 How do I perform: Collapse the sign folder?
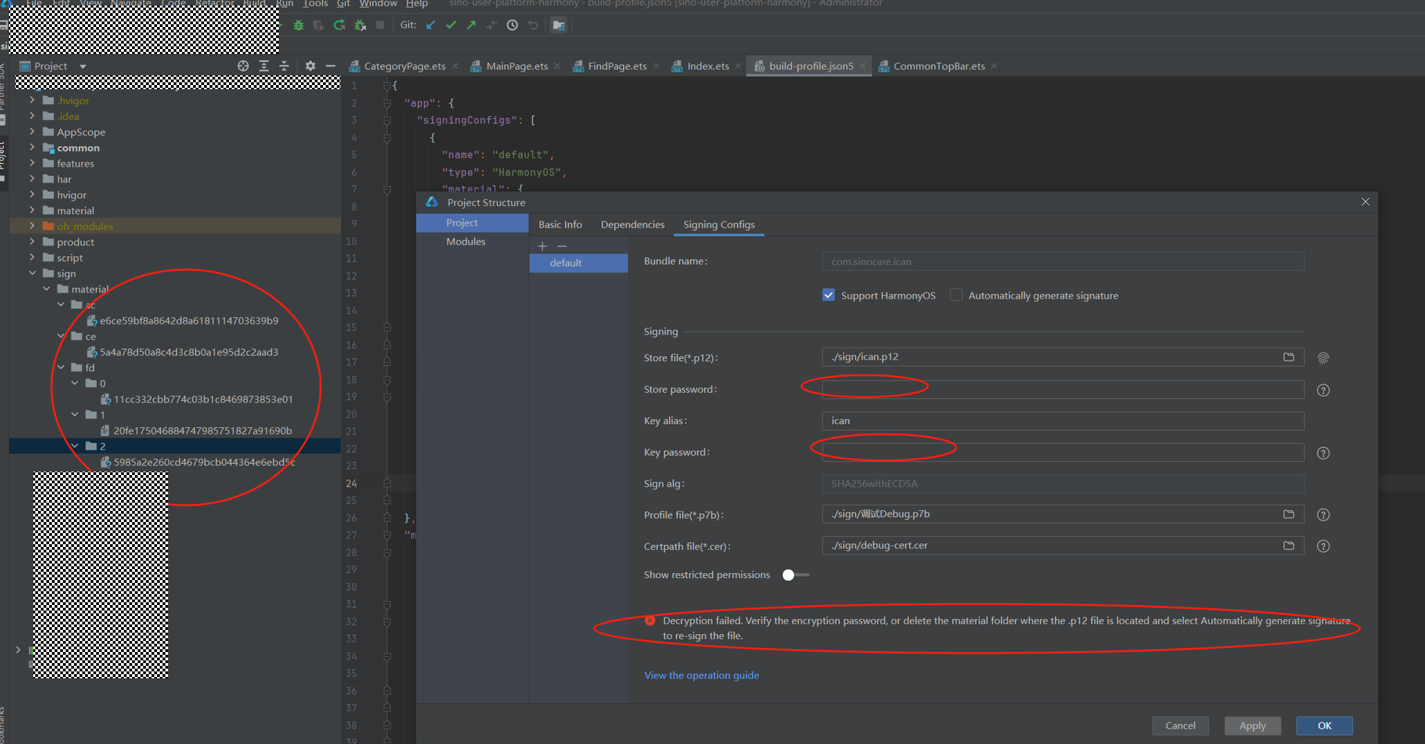32,273
